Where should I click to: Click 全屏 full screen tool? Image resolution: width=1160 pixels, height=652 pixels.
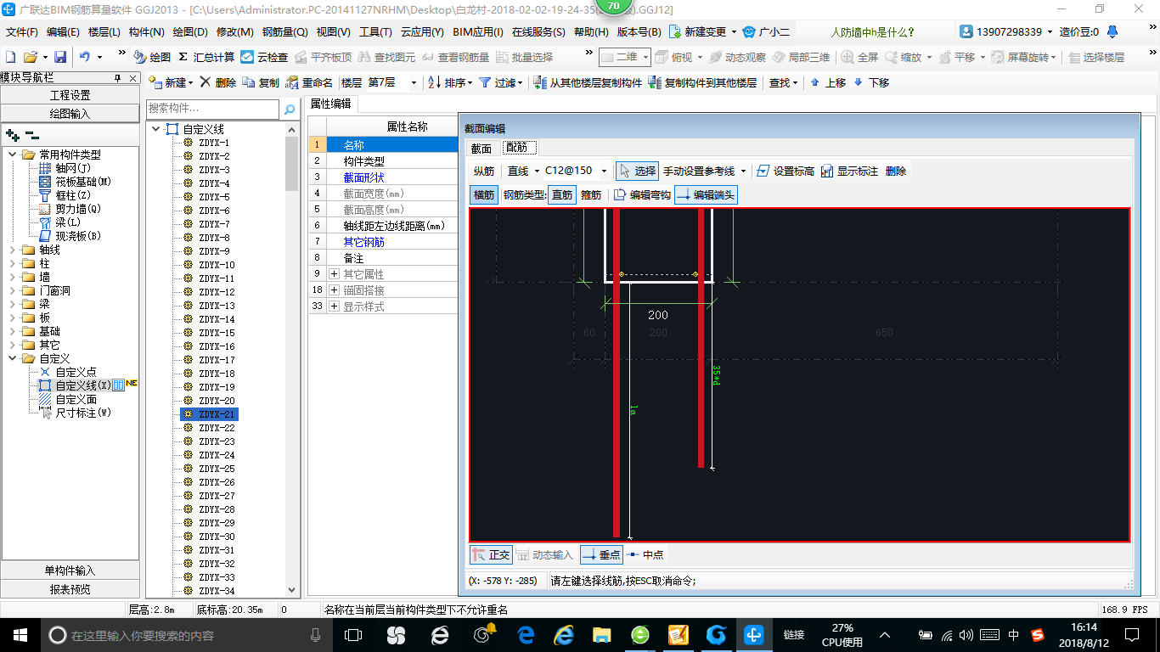click(860, 57)
